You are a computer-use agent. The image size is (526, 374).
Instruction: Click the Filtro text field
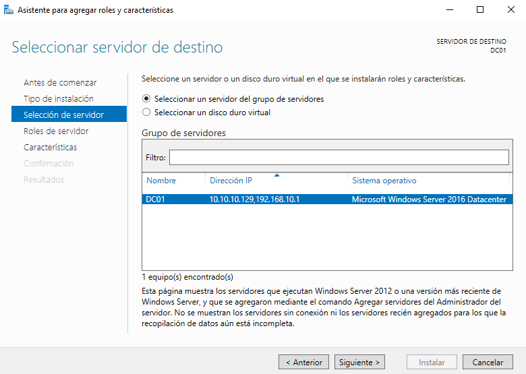coord(339,157)
